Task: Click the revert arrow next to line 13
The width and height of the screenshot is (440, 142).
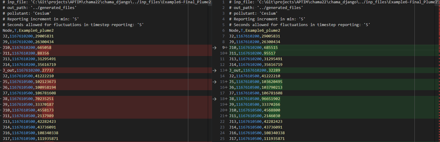Action: tap(214, 70)
